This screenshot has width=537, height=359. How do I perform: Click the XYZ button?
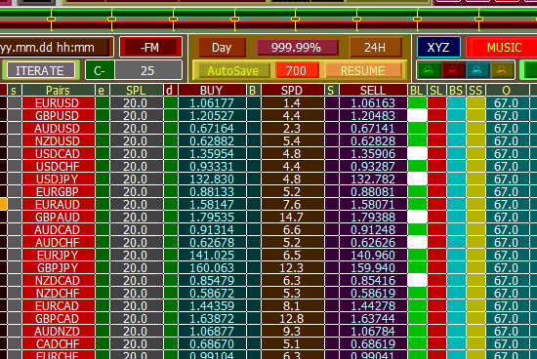click(438, 47)
